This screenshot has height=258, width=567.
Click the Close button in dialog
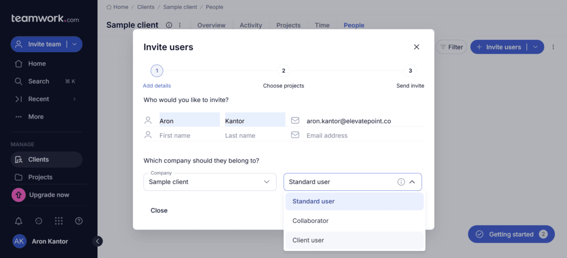pyautogui.click(x=159, y=210)
